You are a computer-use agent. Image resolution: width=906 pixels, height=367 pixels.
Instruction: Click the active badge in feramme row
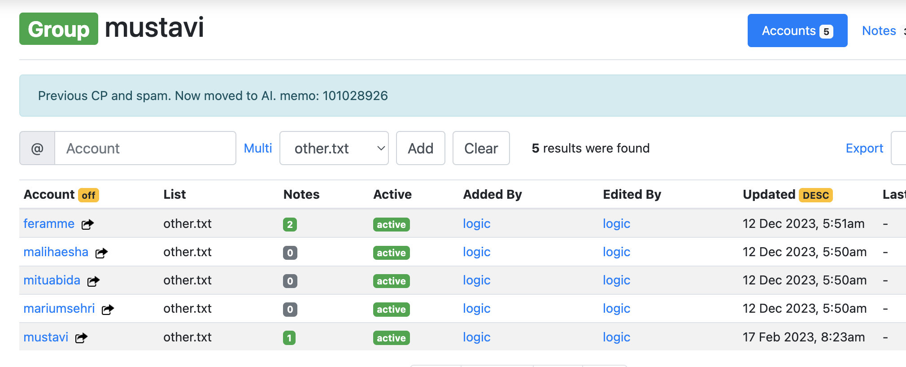tap(392, 224)
